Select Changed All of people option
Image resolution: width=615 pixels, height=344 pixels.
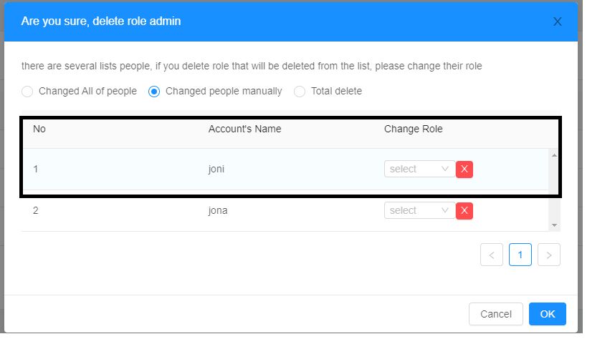tap(27, 92)
